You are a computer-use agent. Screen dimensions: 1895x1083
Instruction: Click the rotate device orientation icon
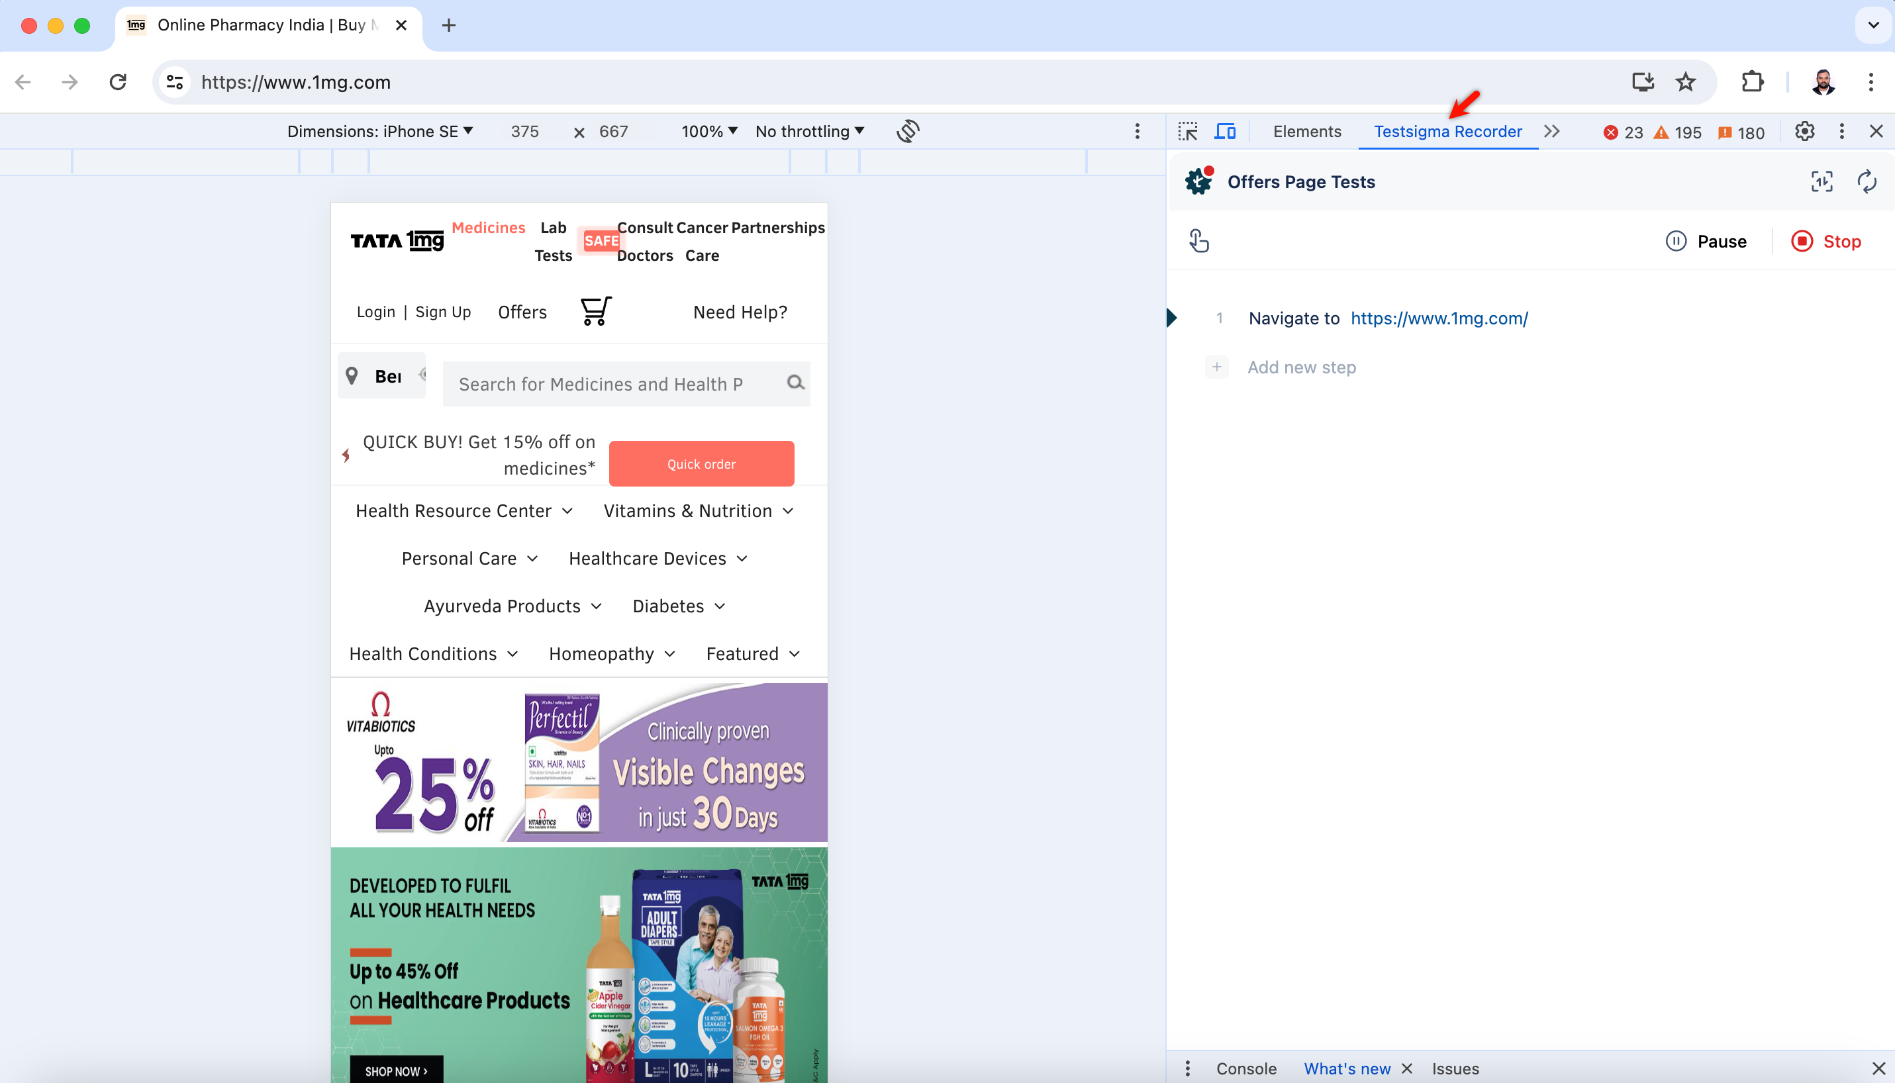coord(908,131)
